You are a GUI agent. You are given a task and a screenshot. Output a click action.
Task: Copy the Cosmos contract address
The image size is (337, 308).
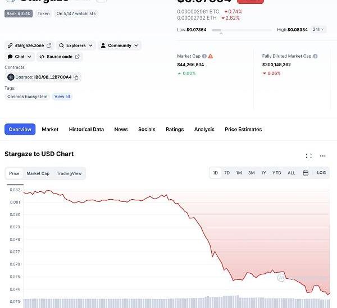[76, 77]
